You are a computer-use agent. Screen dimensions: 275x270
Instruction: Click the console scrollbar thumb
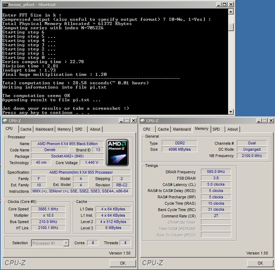pos(231,27)
